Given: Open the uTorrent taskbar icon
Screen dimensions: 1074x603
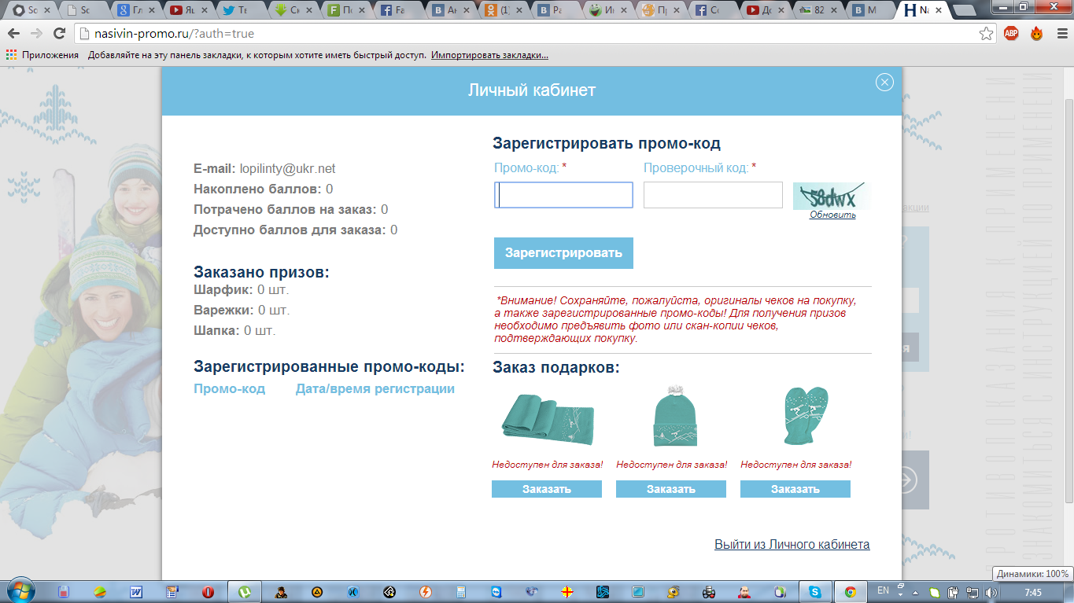Looking at the screenshot, I should [245, 592].
